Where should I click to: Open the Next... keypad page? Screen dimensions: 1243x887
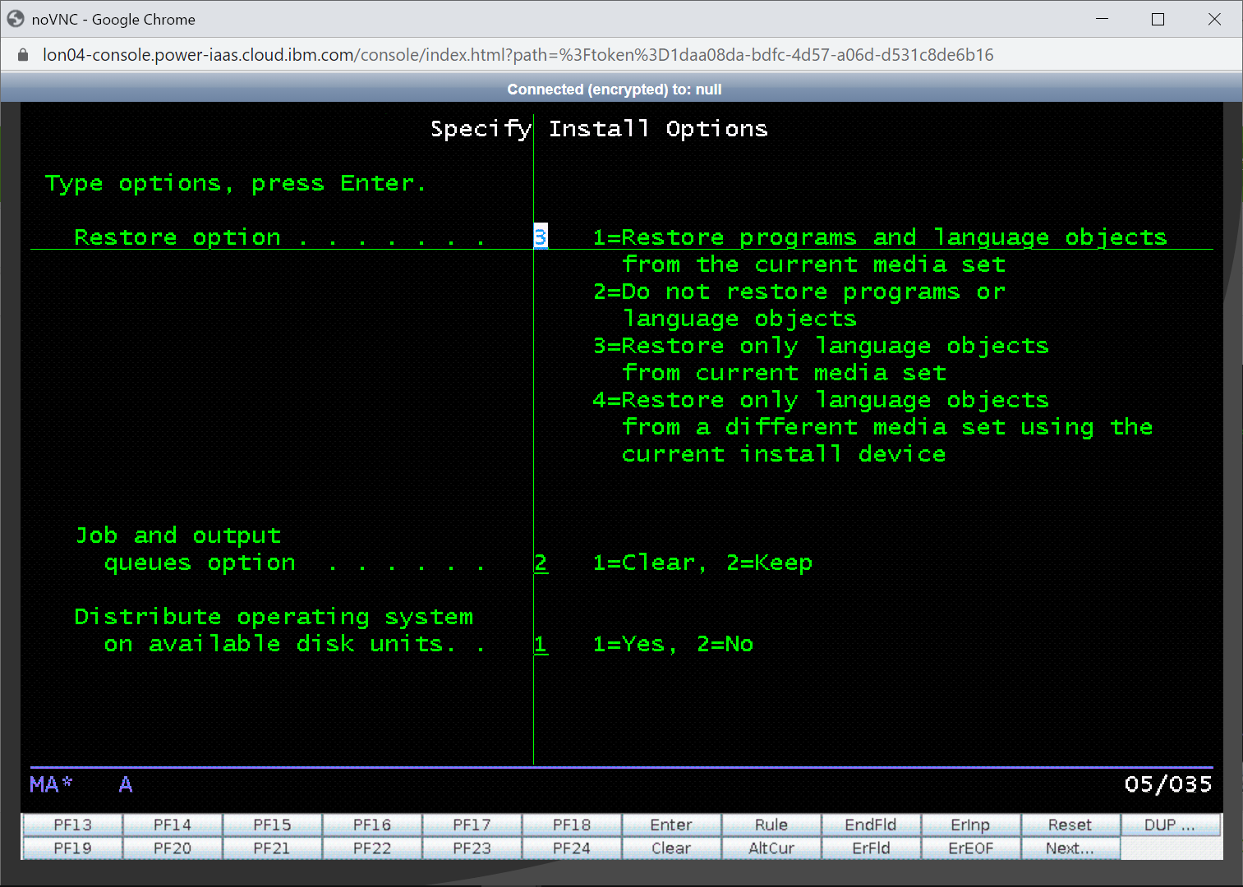point(1070,848)
